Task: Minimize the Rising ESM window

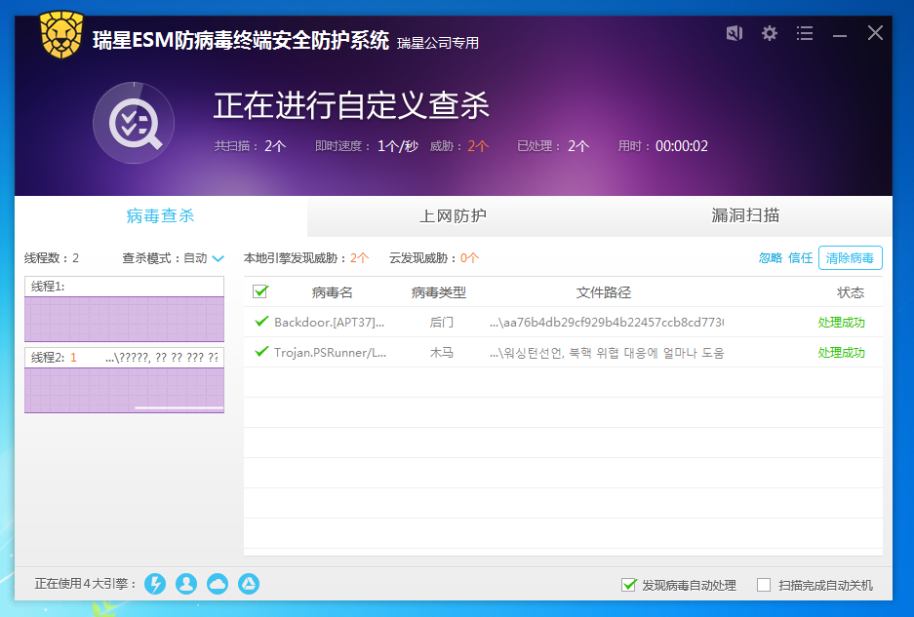Action: (840, 36)
